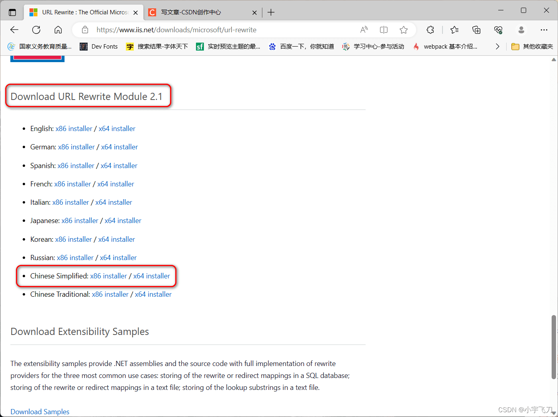Download English x64 installer

coord(117,129)
